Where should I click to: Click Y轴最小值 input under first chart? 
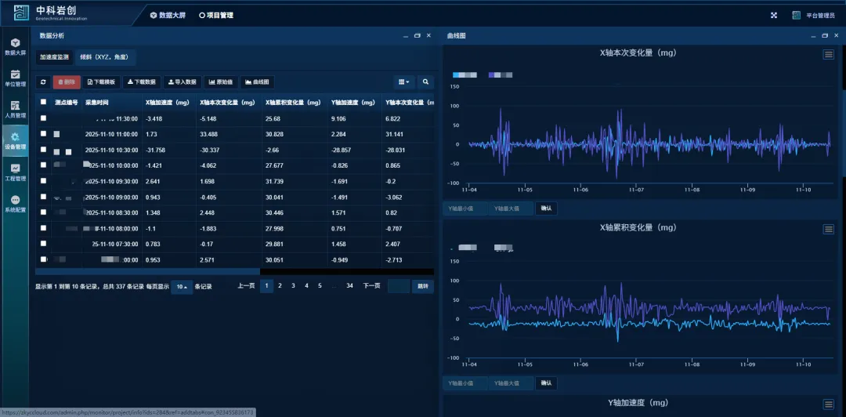coord(465,208)
